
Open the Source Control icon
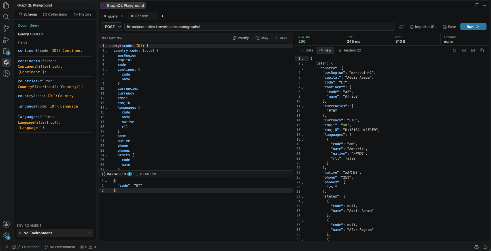coord(6,28)
